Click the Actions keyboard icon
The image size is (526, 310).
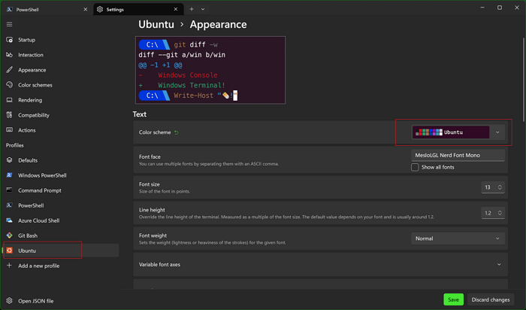click(9, 130)
